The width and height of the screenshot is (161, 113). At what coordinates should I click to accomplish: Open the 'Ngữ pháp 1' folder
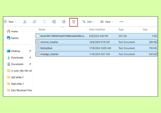(16, 84)
